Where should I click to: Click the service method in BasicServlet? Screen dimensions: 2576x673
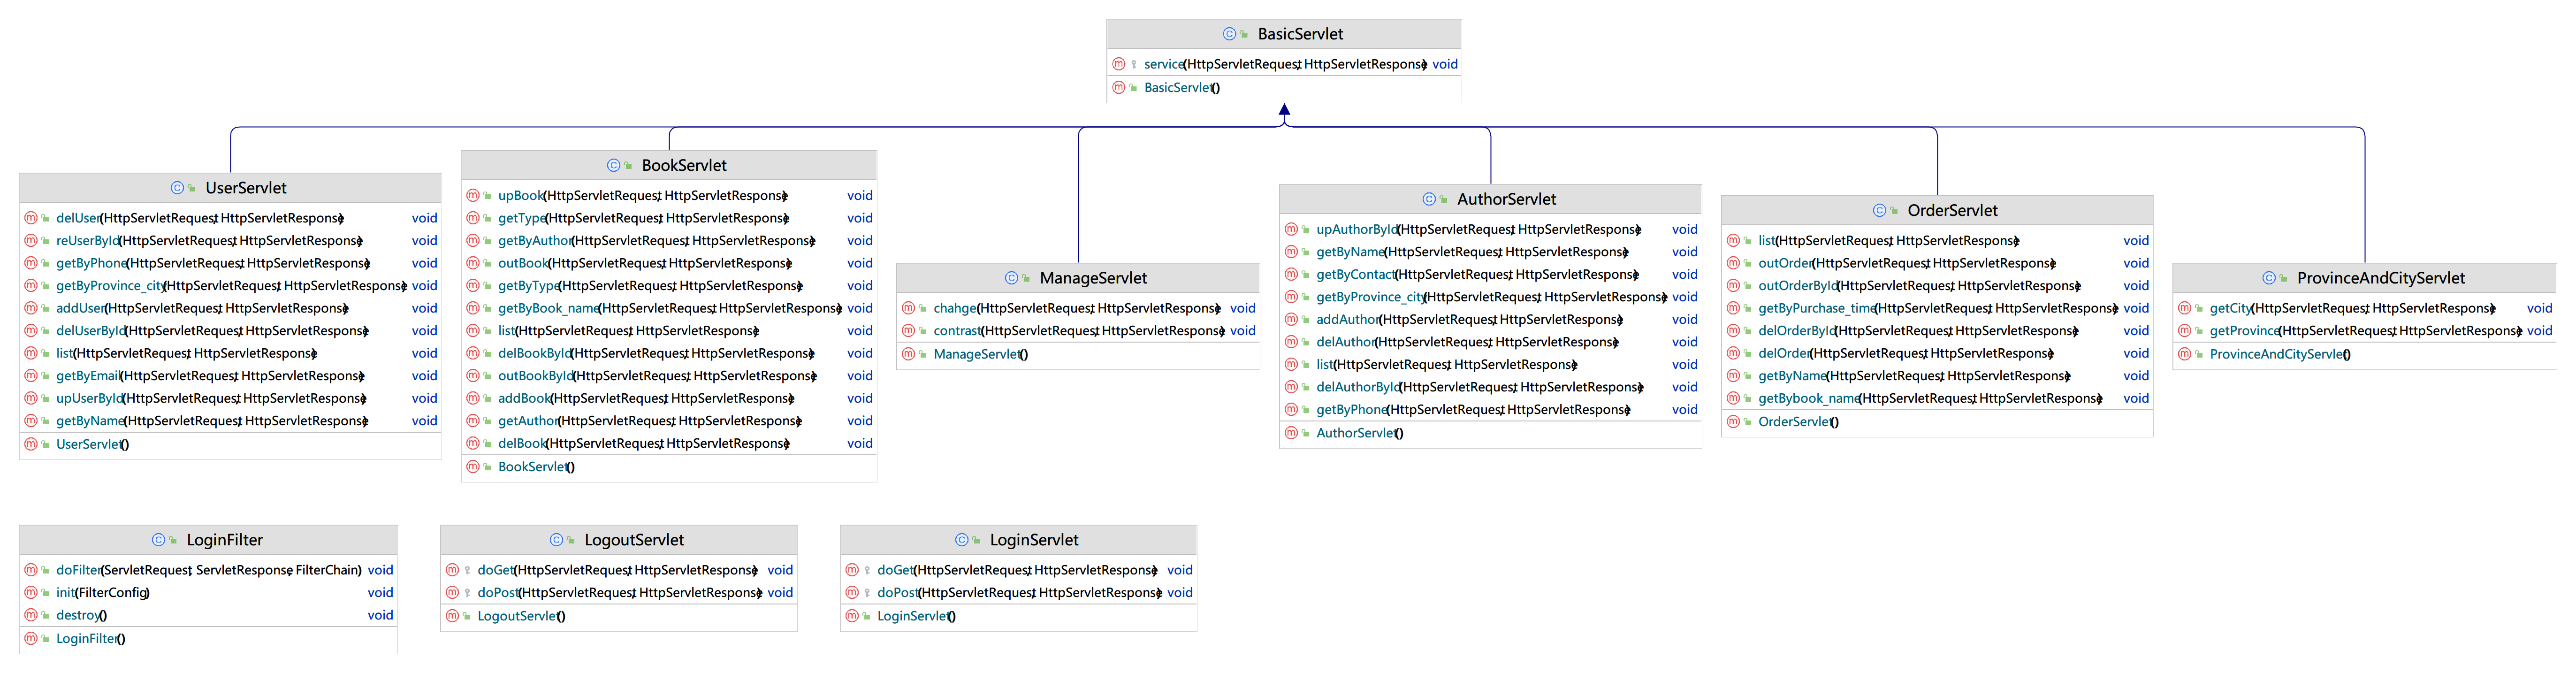click(x=1163, y=64)
